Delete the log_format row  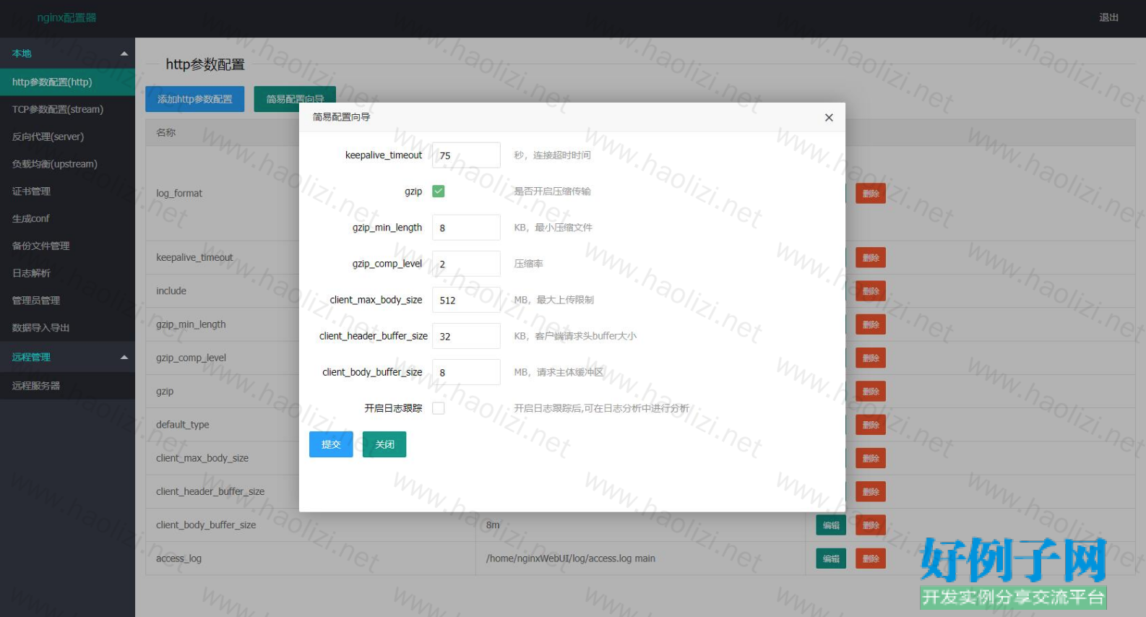click(x=871, y=194)
